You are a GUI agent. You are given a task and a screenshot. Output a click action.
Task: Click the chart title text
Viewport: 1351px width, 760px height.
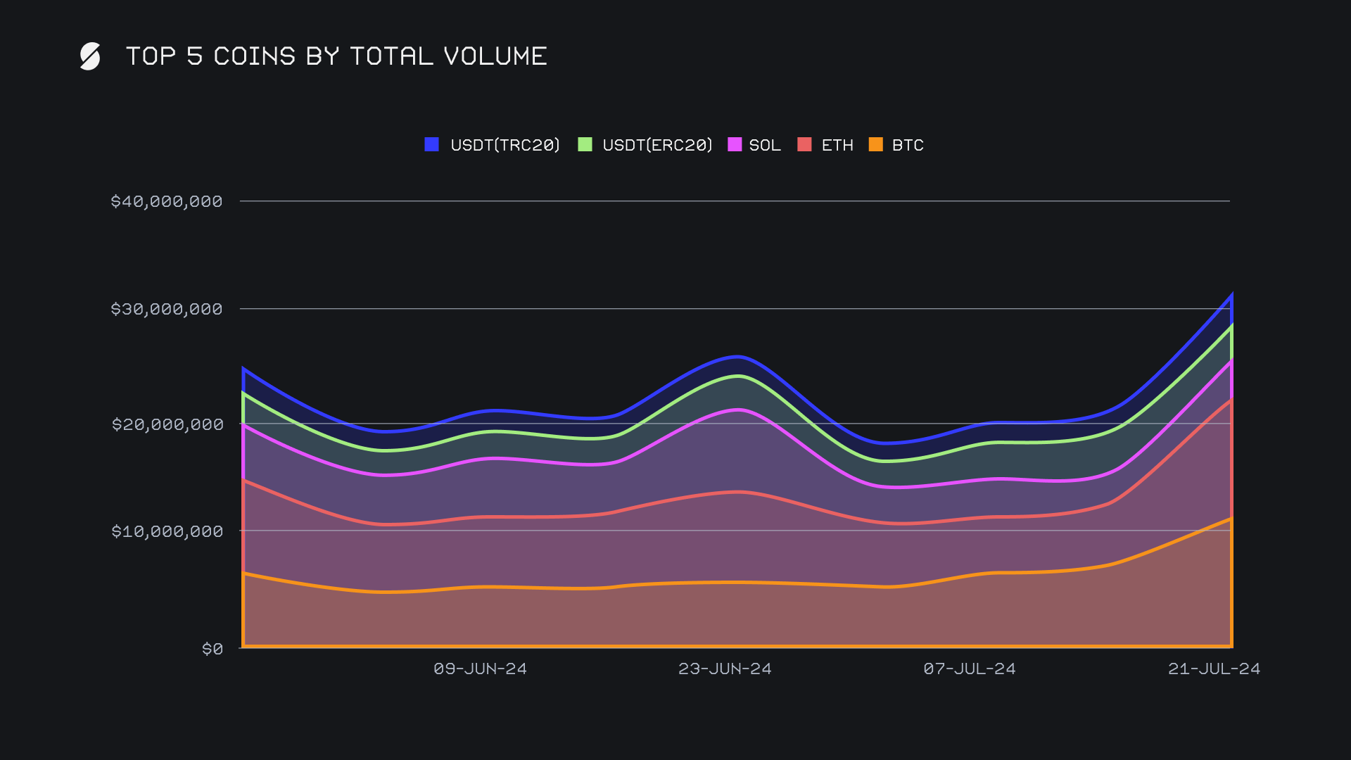(x=336, y=56)
